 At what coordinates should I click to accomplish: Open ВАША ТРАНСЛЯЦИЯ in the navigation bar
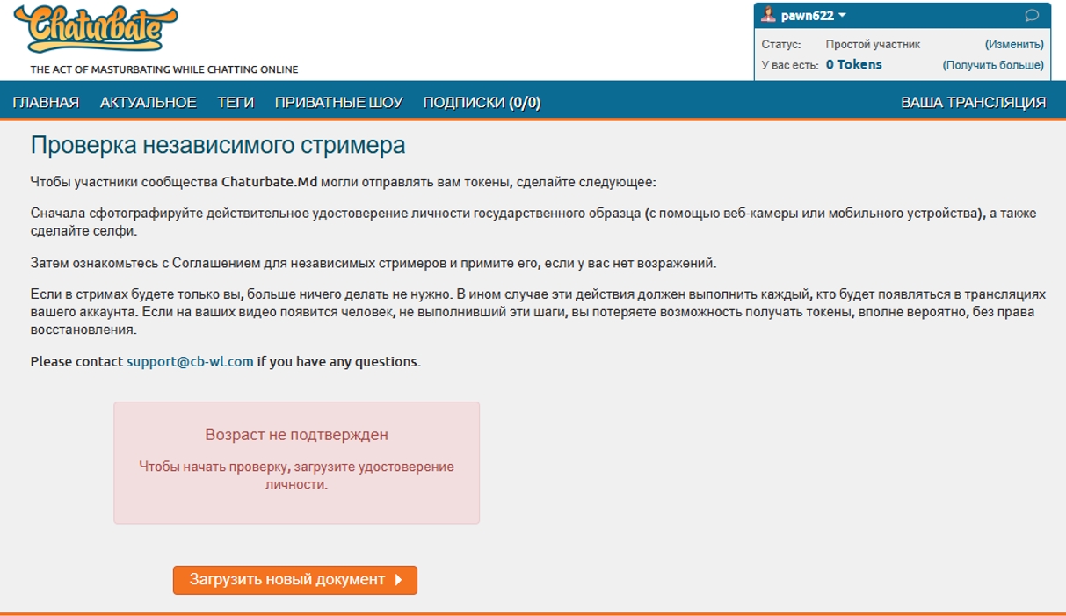[973, 103]
